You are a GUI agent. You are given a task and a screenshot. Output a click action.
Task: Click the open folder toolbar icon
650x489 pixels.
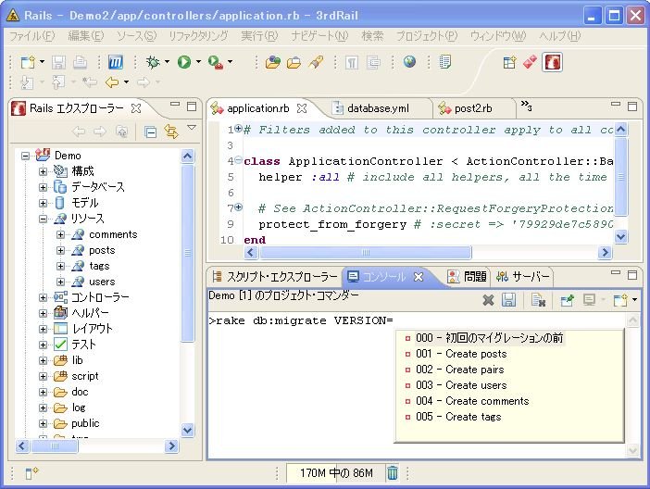point(294,62)
